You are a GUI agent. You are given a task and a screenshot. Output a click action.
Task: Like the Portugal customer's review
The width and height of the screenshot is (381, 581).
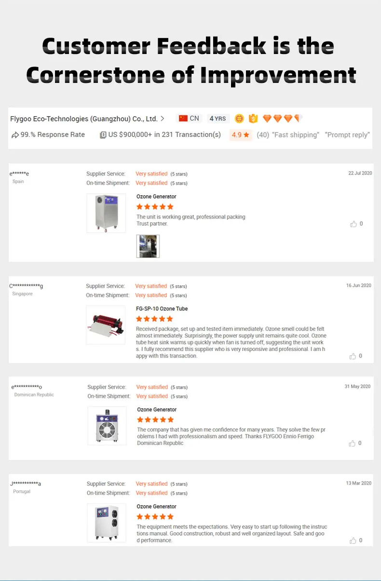click(354, 540)
